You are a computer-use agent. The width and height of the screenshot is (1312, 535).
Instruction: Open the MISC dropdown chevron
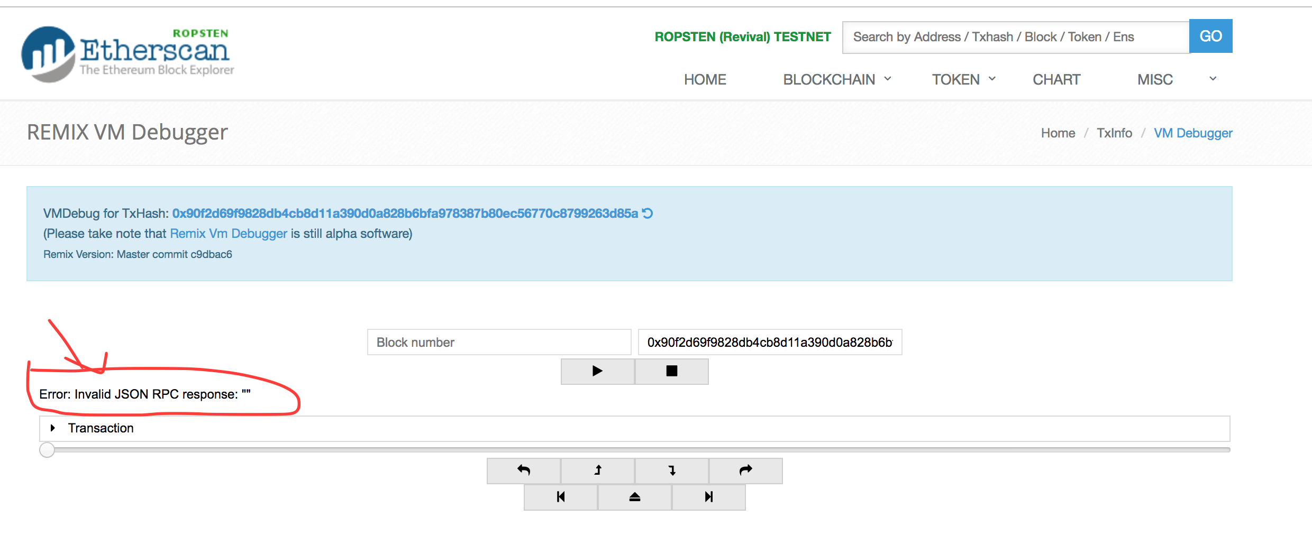[1213, 79]
